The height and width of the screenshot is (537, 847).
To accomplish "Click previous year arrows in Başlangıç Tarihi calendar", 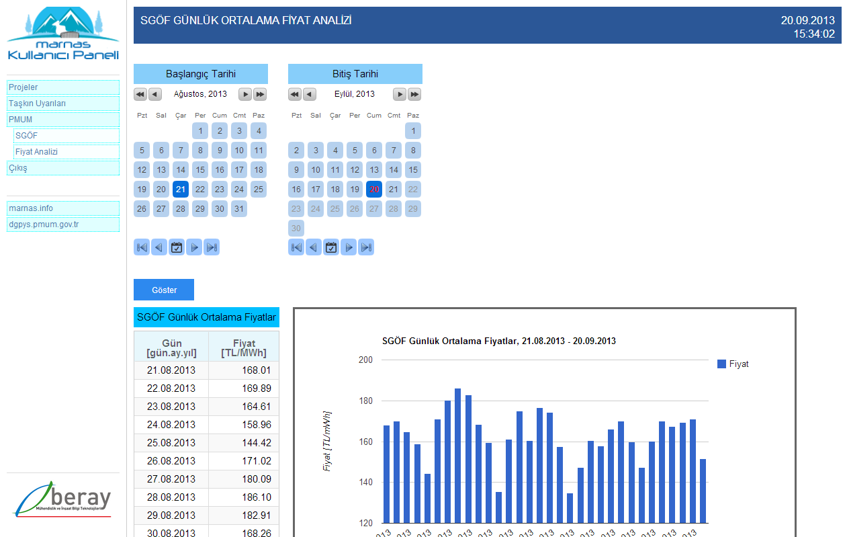I will point(140,94).
